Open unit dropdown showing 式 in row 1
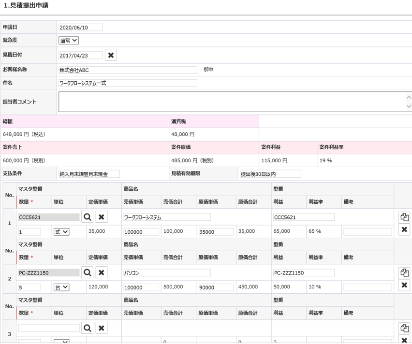The height and width of the screenshot is (344, 412). (61, 232)
